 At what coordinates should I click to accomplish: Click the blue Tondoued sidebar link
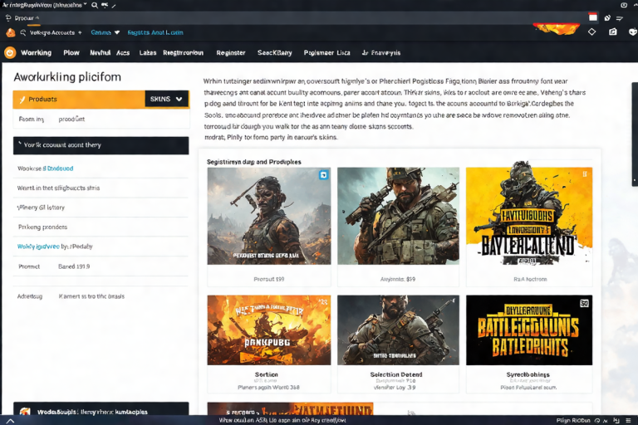pos(60,169)
